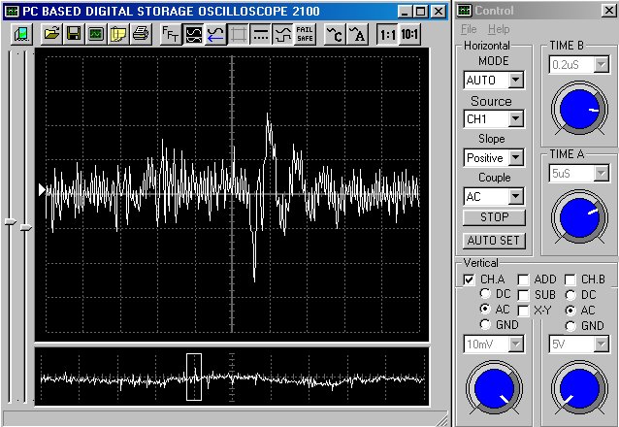
Task: Uncheck the CH.A channel checkbox
Action: click(470, 279)
